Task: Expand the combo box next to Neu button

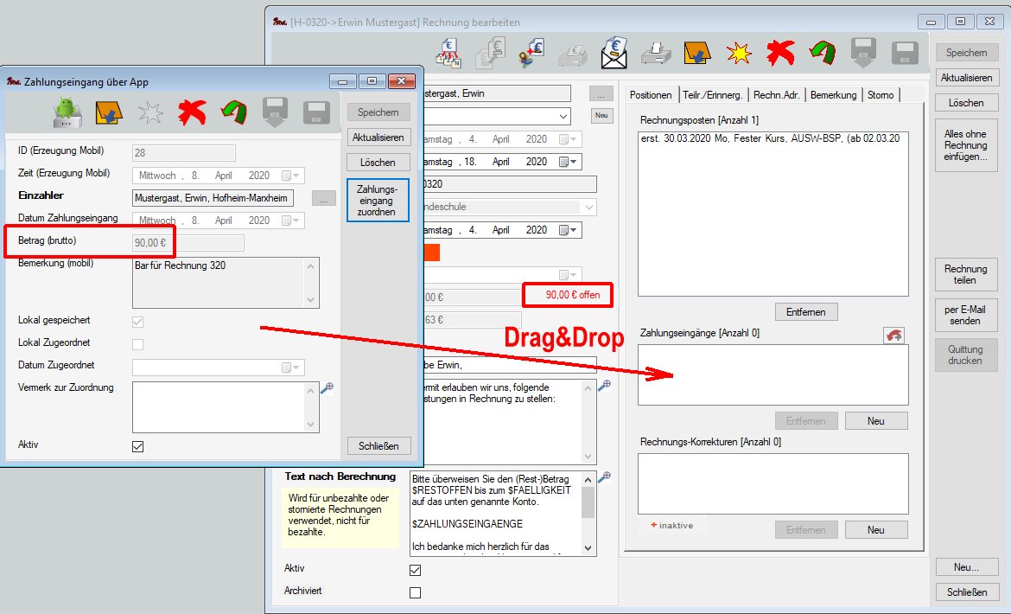Action: click(x=563, y=116)
